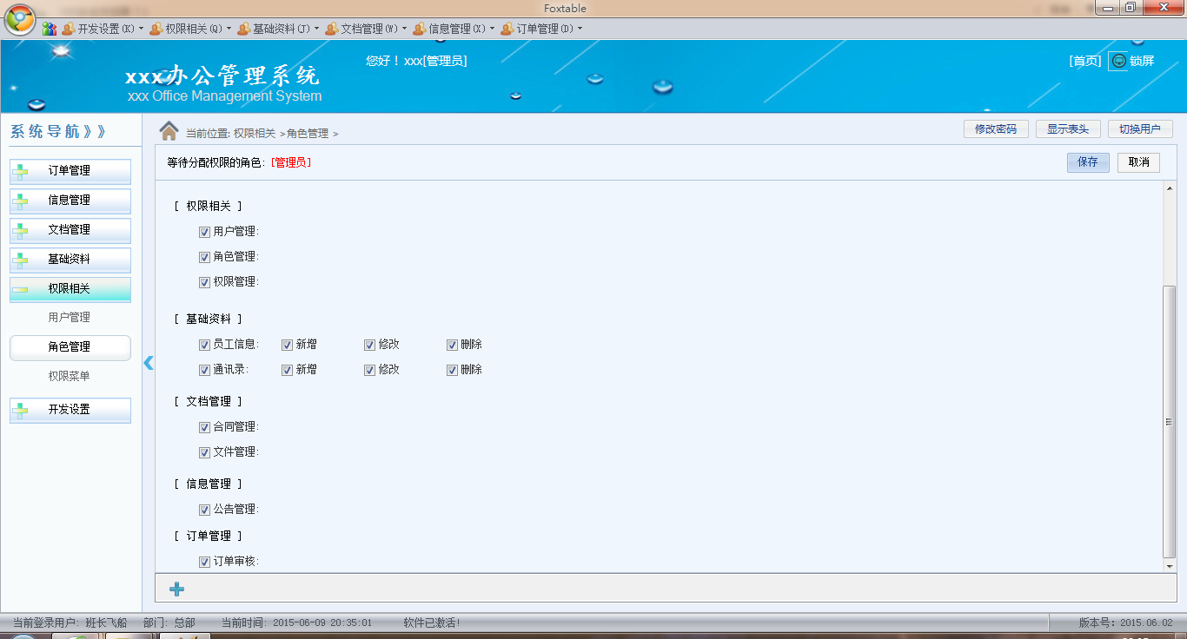Click the blue plus icon at bottom

[176, 590]
